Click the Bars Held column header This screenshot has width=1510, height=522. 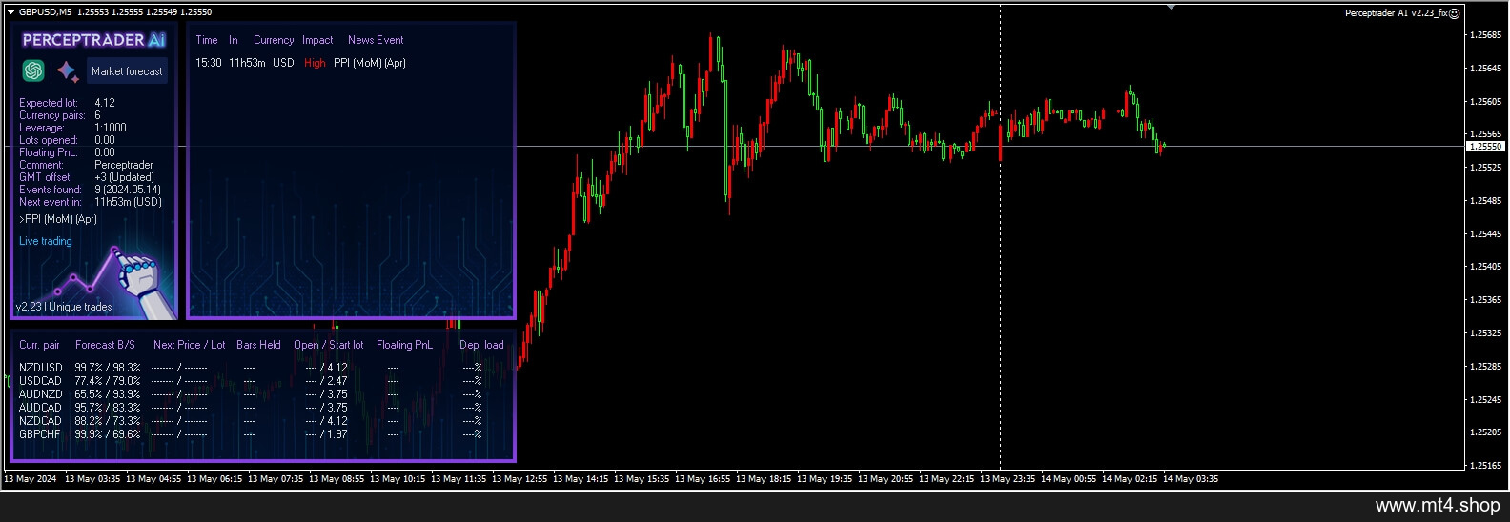click(258, 345)
